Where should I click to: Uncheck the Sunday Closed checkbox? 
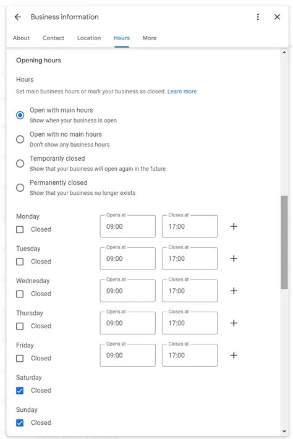pyautogui.click(x=20, y=423)
